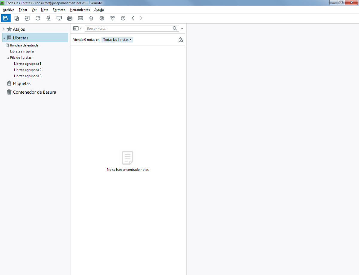Screen dimensions: 359x275
Task: Print using the printer toolbar icon
Action: (x=70, y=18)
